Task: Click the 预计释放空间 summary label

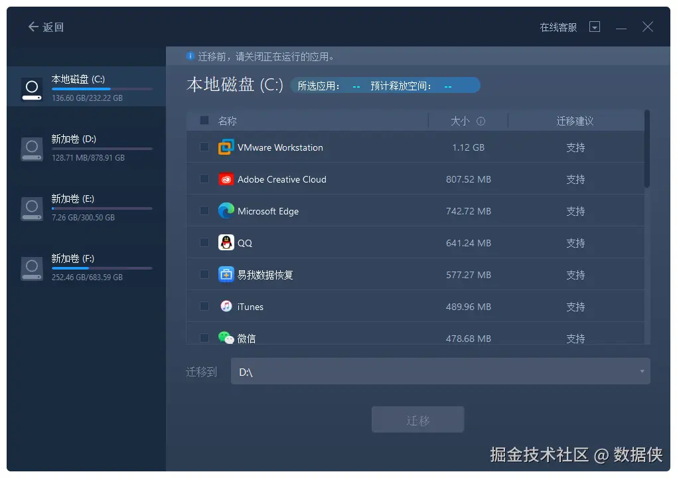Action: pyautogui.click(x=401, y=86)
